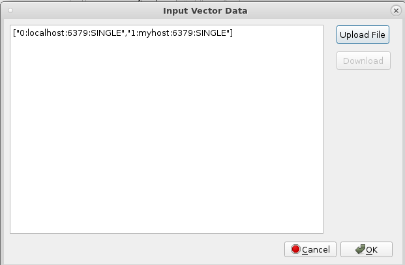This screenshot has width=405, height=265.
Task: Cancel the vector data input
Action: click(310, 249)
